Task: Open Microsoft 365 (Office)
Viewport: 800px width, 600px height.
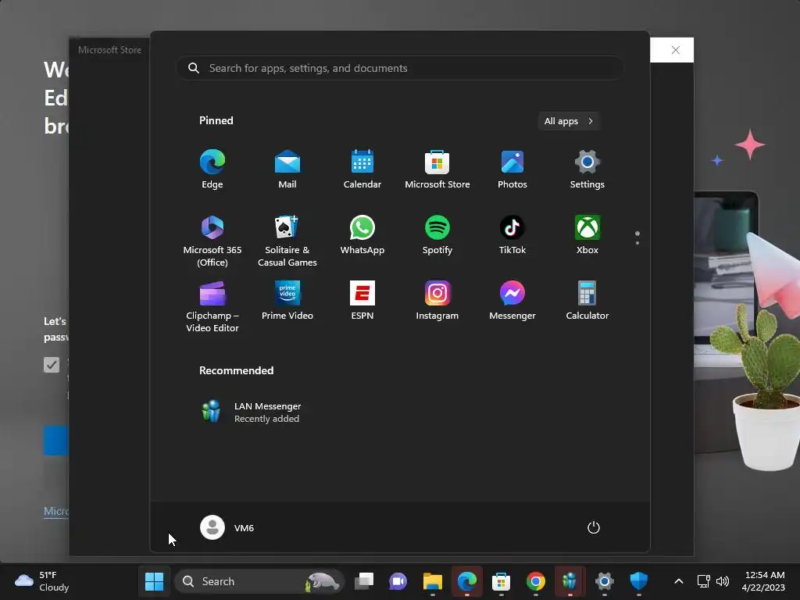Action: point(212,241)
